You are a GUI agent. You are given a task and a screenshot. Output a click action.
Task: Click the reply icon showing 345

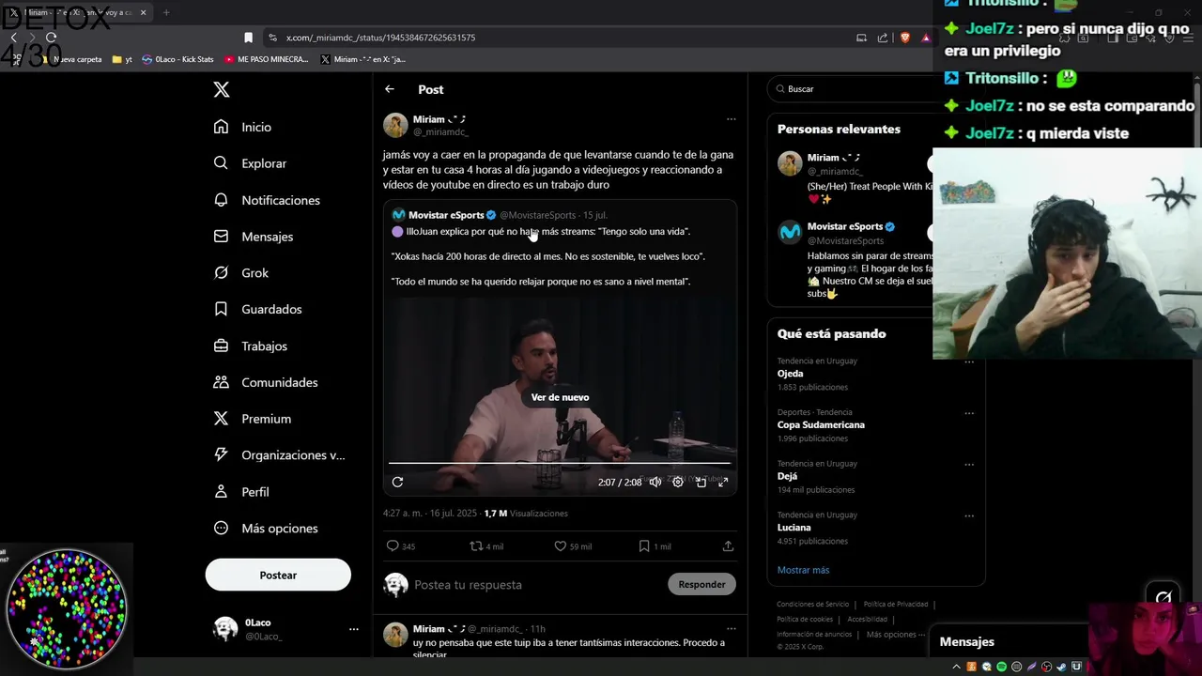pyautogui.click(x=393, y=545)
